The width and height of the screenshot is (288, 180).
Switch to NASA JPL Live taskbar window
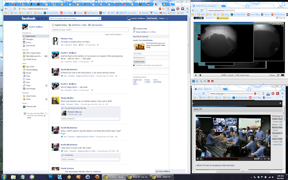pyautogui.click(x=138, y=177)
